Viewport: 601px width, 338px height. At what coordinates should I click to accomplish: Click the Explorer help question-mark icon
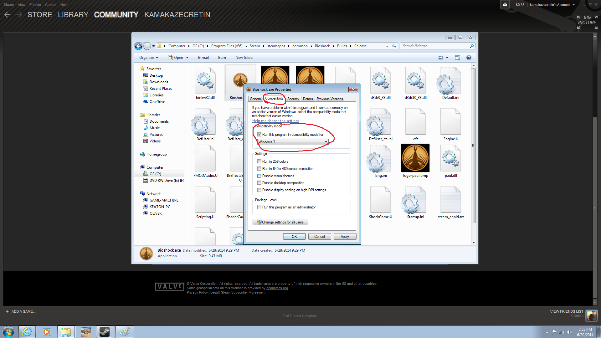pyautogui.click(x=469, y=58)
